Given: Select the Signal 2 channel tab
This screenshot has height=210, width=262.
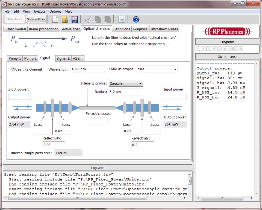Looking at the screenshot, I should point(63,58).
